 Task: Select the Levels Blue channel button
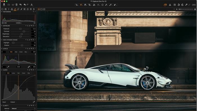pos(26,52)
